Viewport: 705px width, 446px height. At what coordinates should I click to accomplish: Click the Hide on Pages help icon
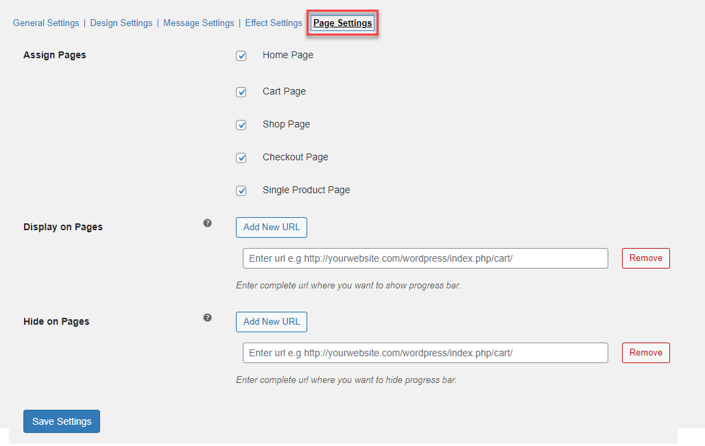pos(207,318)
